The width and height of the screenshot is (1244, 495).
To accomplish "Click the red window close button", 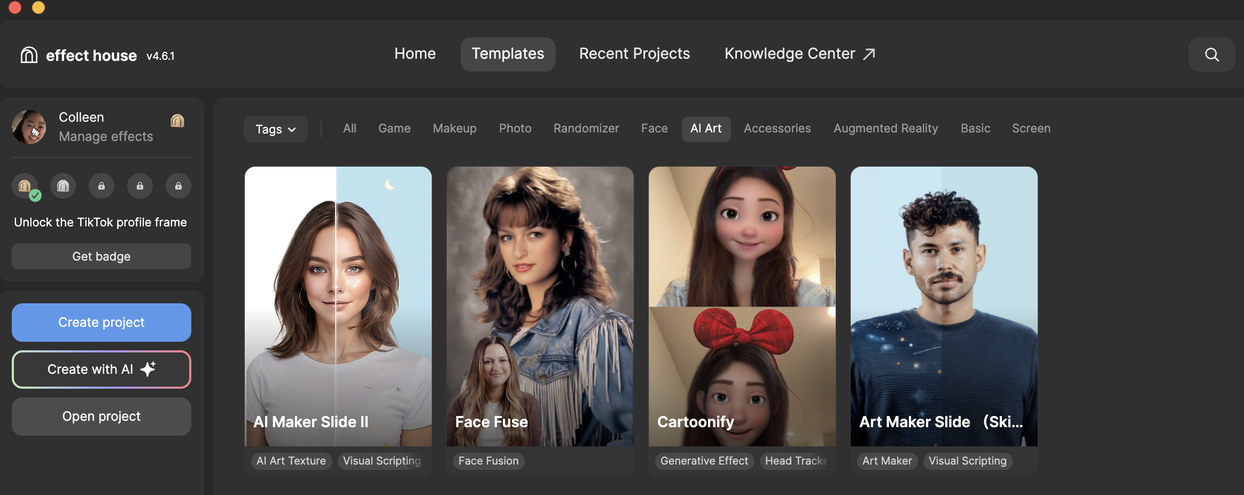I will tap(15, 7).
